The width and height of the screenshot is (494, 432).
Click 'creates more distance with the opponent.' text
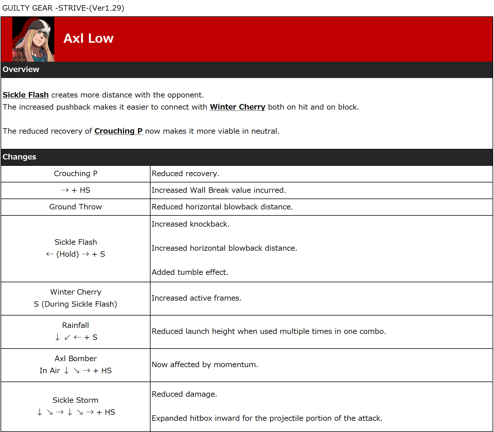[x=128, y=95]
